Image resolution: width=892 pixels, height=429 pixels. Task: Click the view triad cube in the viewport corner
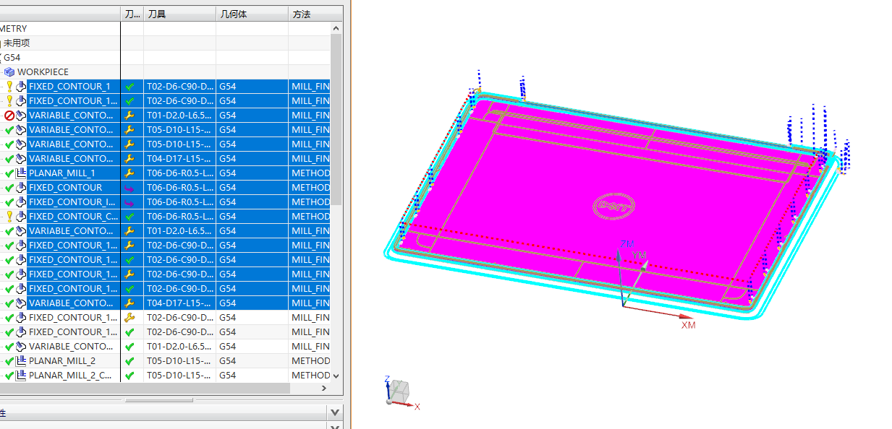click(x=399, y=391)
